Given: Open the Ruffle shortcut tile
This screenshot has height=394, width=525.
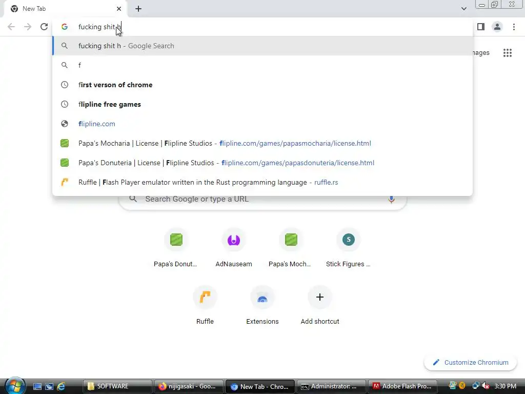Looking at the screenshot, I should coord(205,305).
